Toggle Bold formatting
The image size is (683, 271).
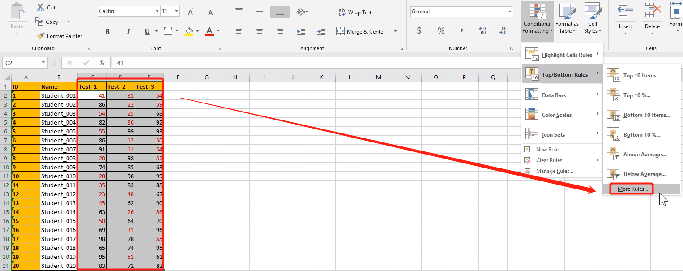point(107,31)
